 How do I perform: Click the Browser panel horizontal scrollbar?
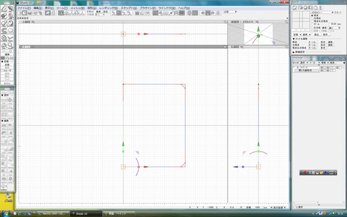318,202
